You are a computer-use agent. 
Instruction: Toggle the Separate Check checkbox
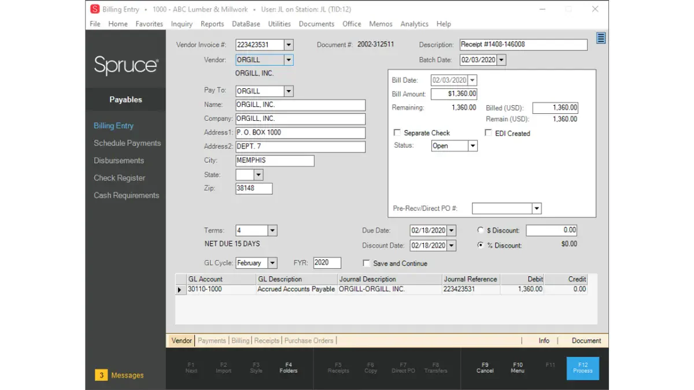(x=397, y=133)
